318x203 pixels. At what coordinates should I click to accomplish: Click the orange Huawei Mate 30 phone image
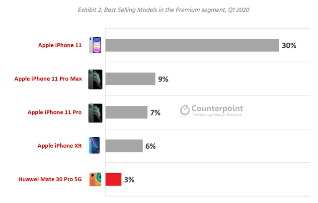click(x=96, y=179)
